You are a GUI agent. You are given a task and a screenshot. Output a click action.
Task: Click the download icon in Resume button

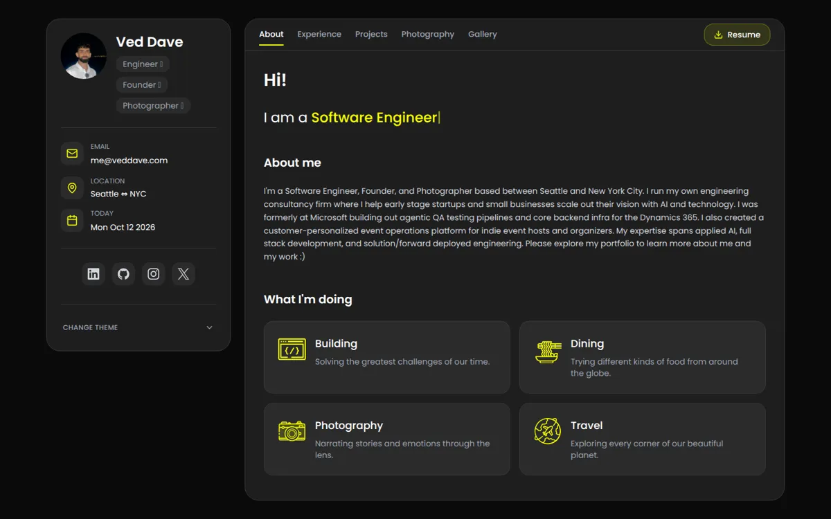pyautogui.click(x=718, y=35)
